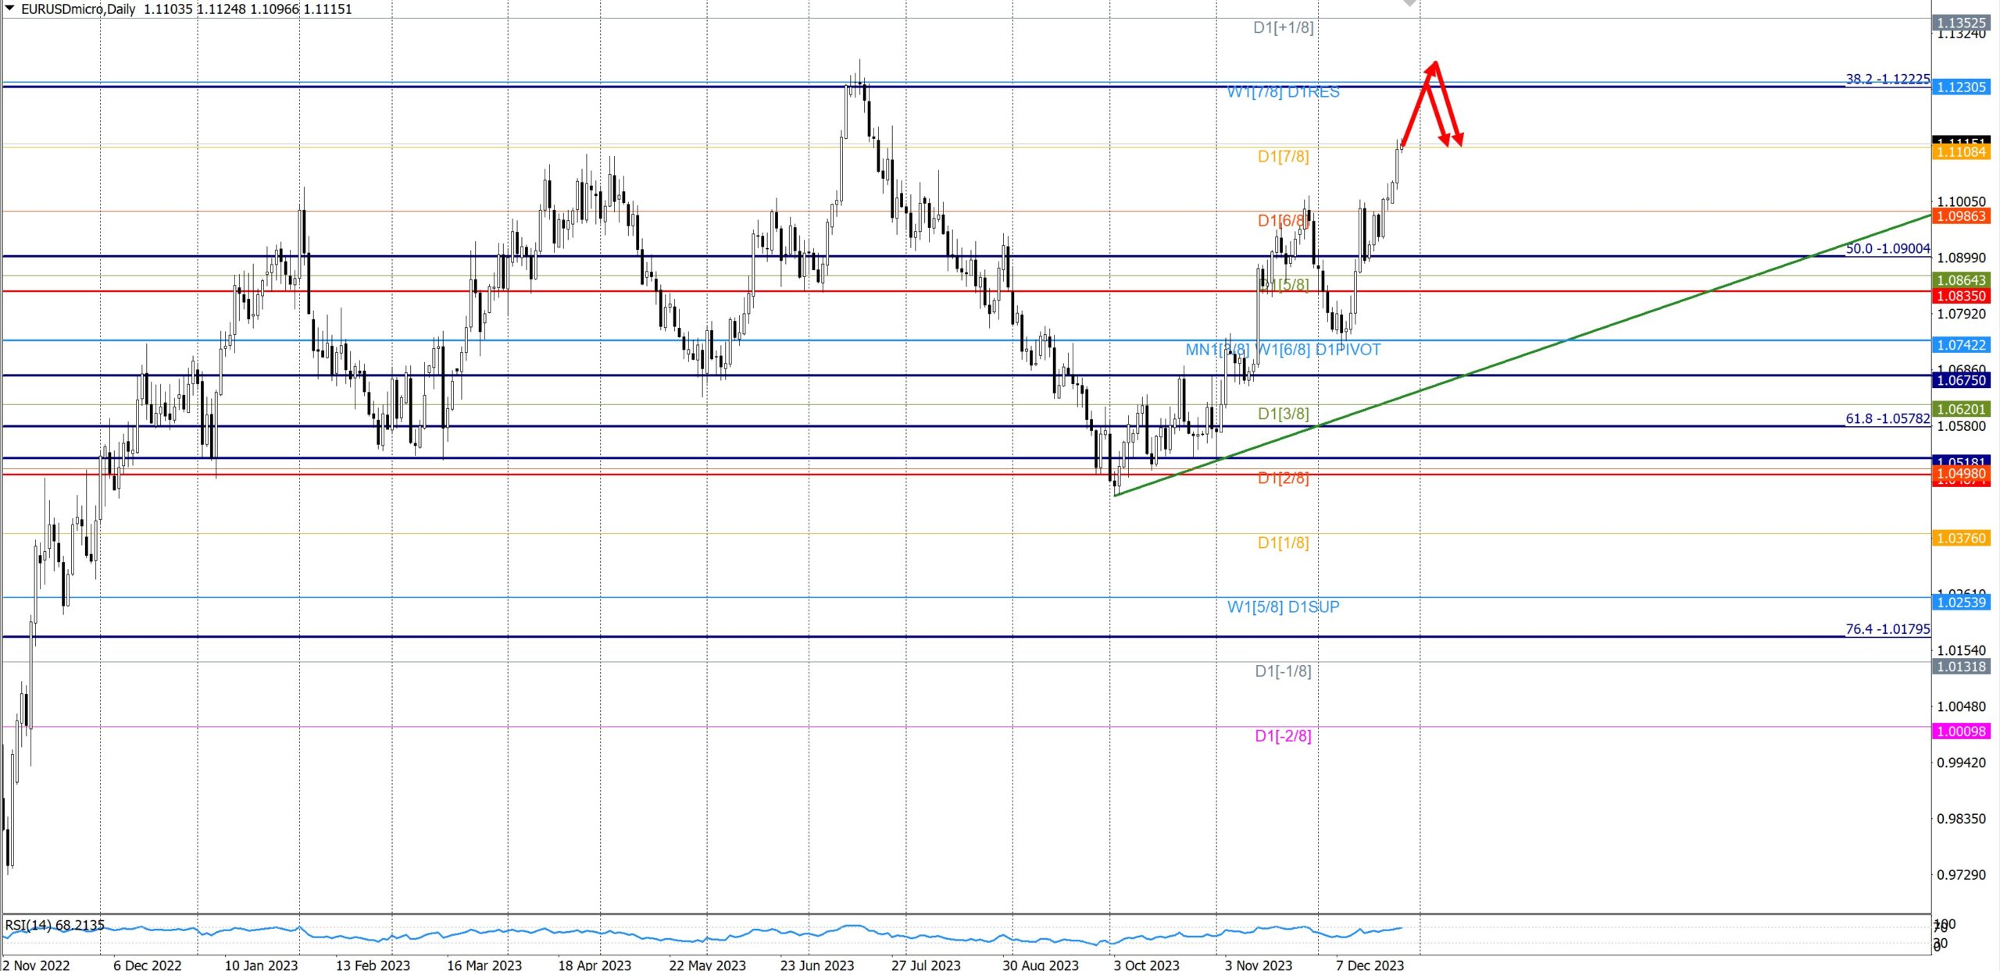Click the 13 Feb 2023 date label

(x=373, y=965)
